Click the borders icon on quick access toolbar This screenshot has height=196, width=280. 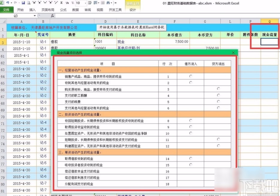pos(96,2)
